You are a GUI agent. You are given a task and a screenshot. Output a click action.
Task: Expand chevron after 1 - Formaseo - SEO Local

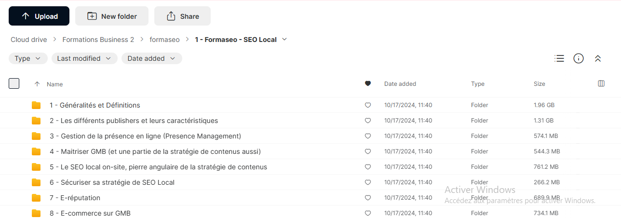pos(284,39)
